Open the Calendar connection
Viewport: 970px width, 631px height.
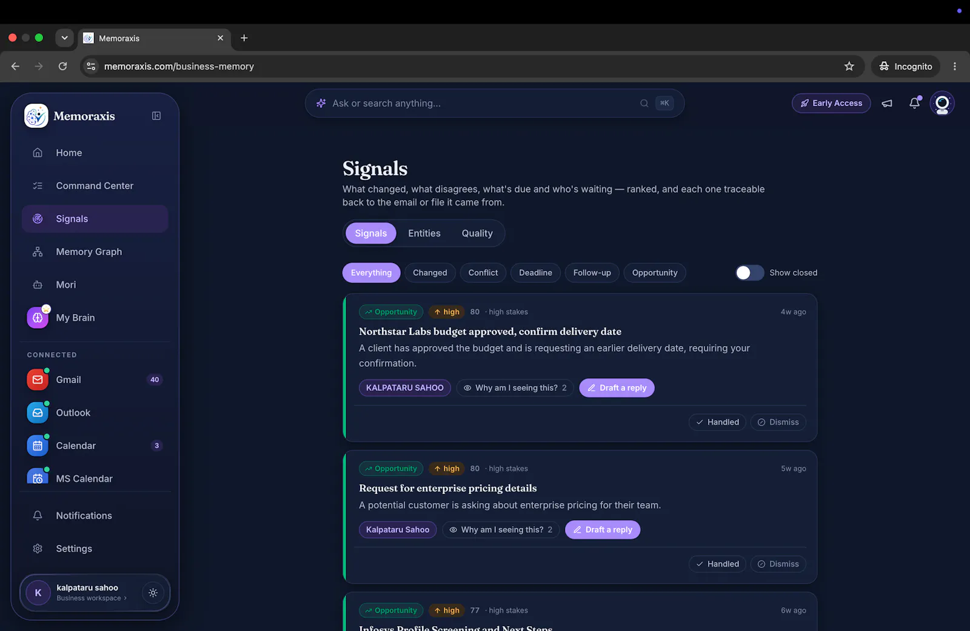click(x=95, y=446)
